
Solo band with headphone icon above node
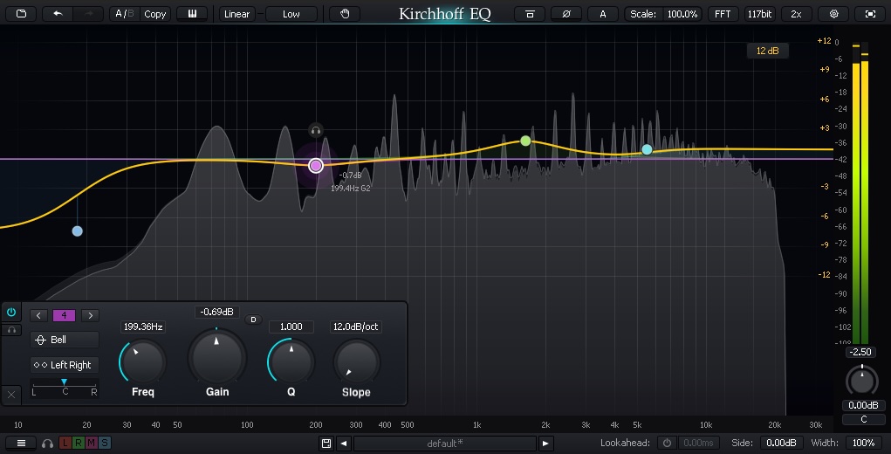(x=316, y=131)
